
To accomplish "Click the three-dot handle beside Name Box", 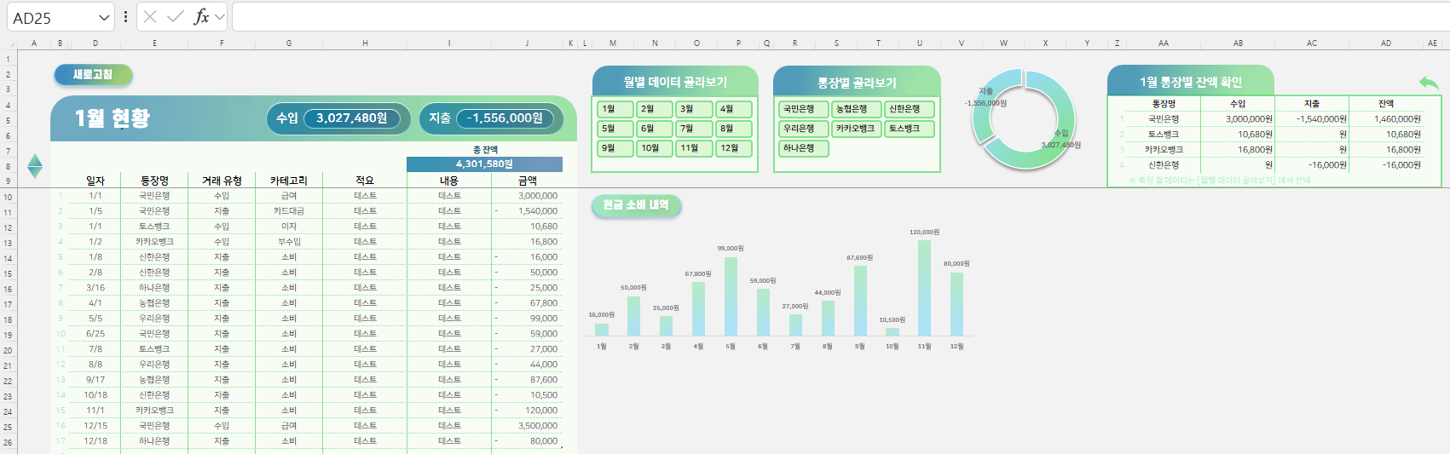I will [x=125, y=17].
